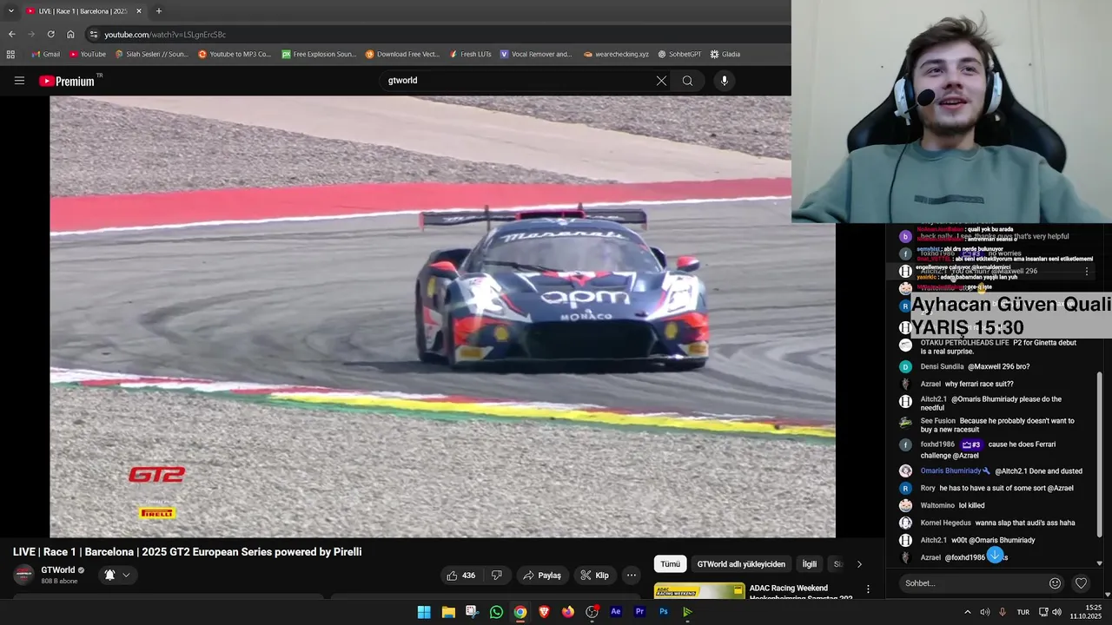The height and width of the screenshot is (625, 1112).
Task: Click the search magnifier button
Action: (687, 81)
